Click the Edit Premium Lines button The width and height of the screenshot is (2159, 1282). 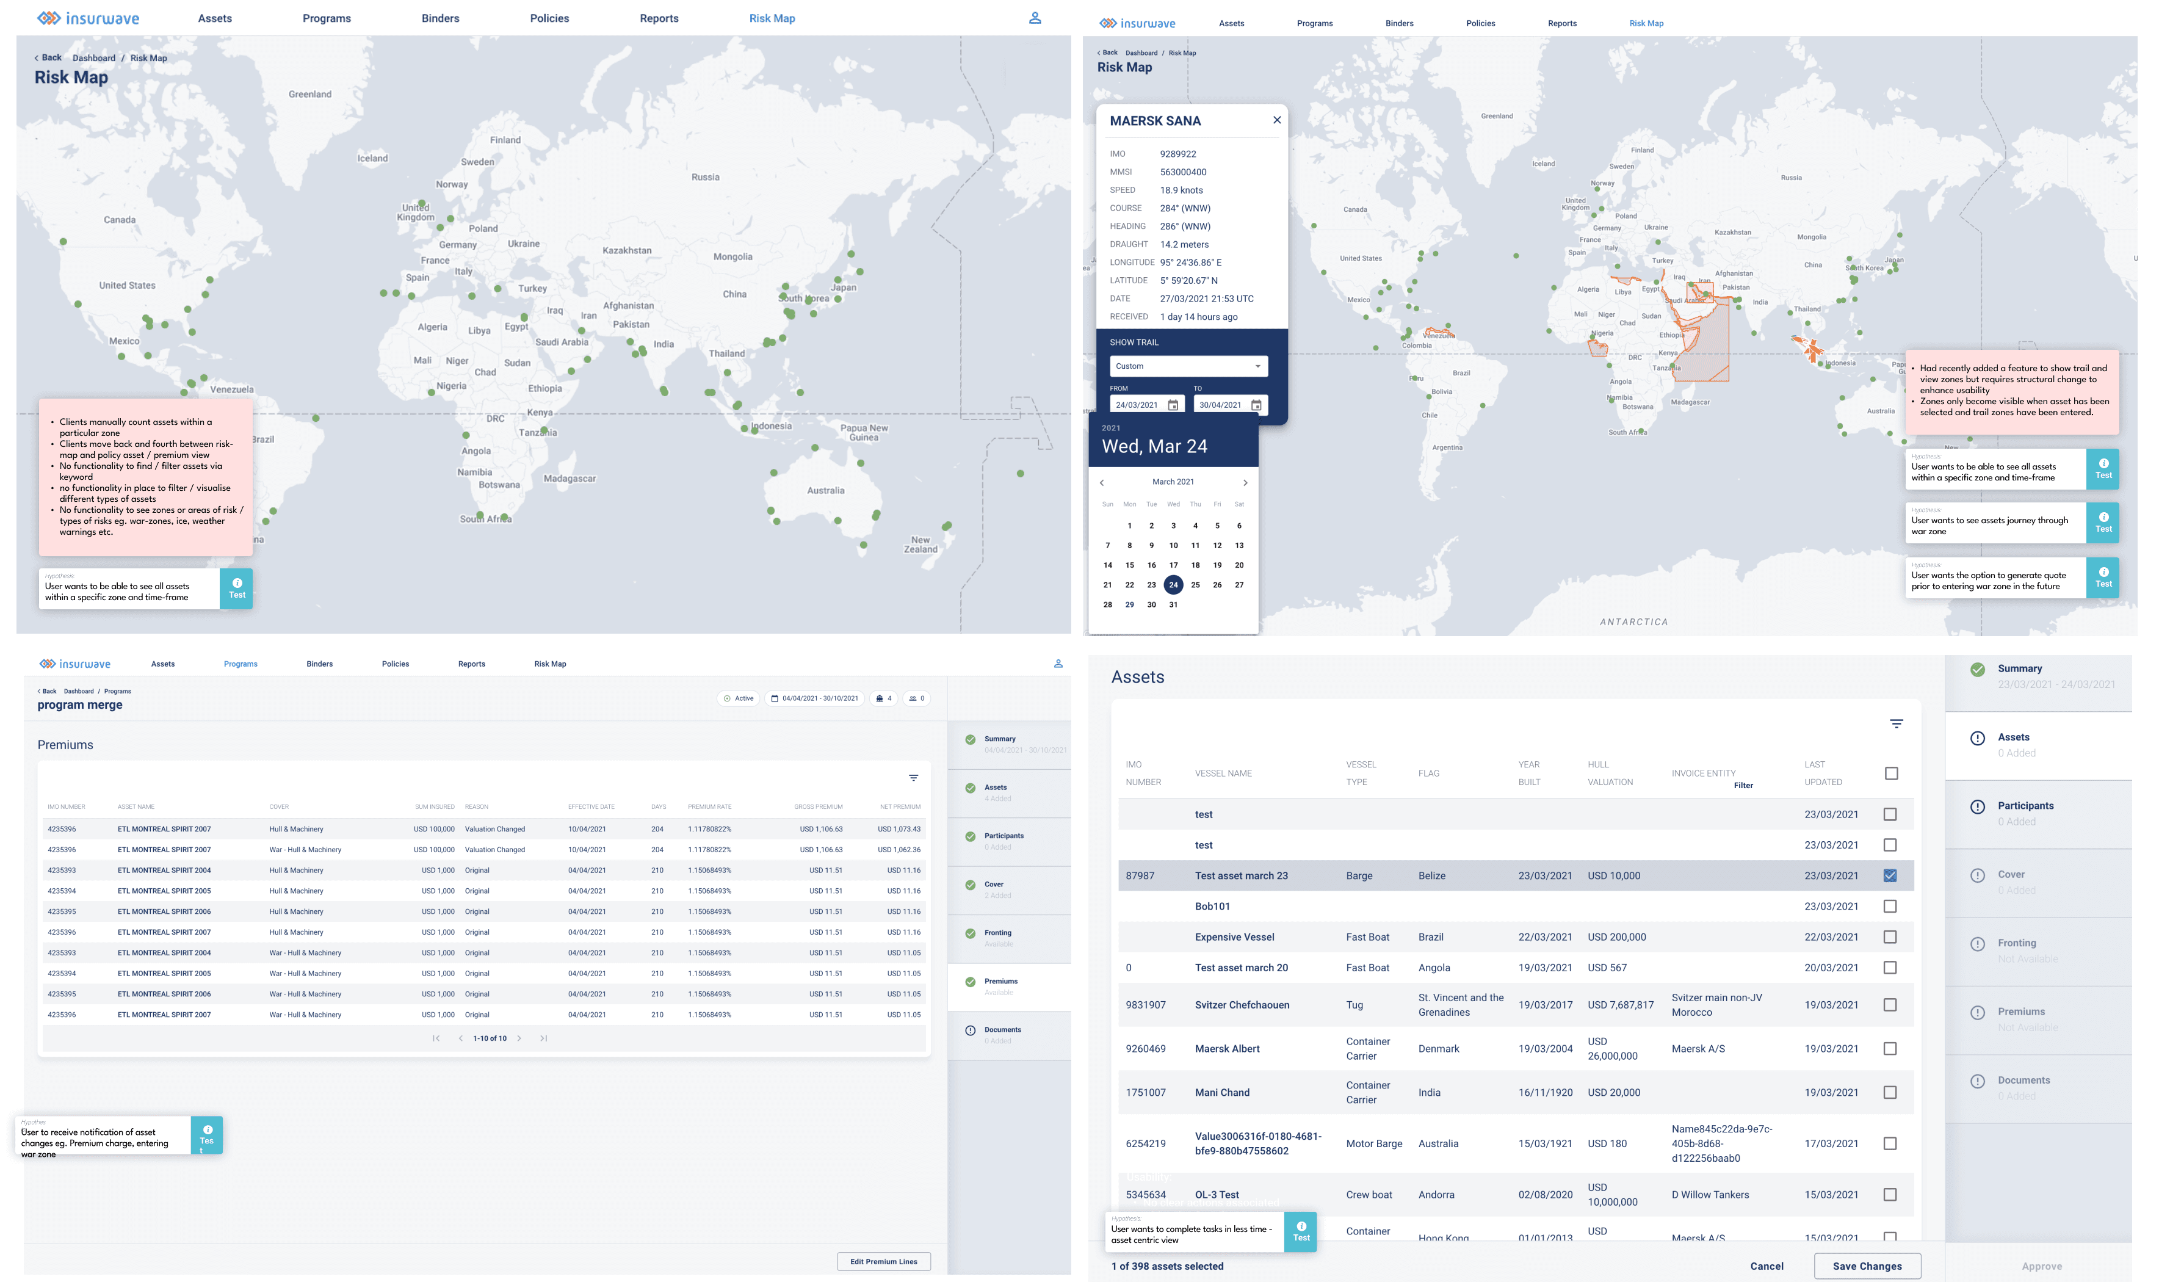coord(883,1261)
